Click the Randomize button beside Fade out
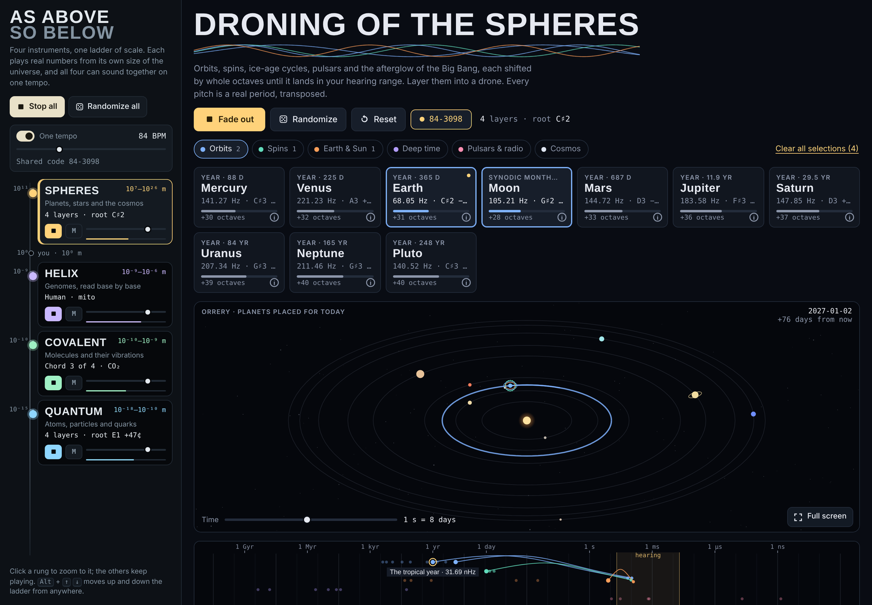Image resolution: width=872 pixels, height=605 pixels. (x=308, y=120)
